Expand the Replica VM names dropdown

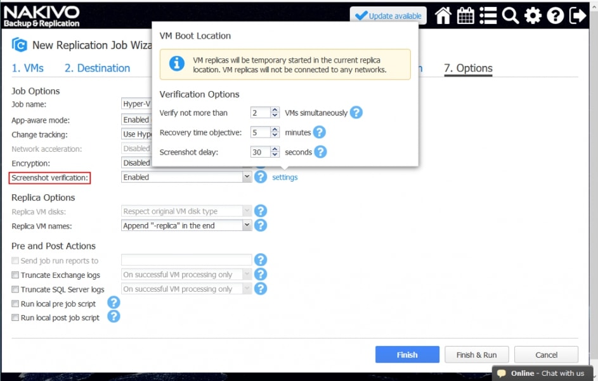click(x=247, y=225)
